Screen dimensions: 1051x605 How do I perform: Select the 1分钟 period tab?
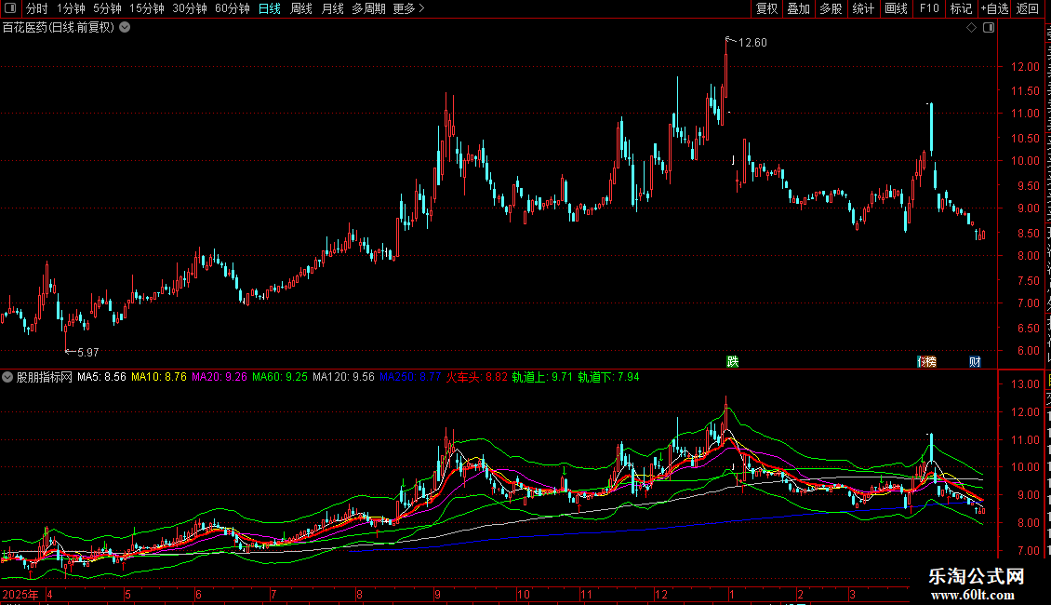click(71, 8)
